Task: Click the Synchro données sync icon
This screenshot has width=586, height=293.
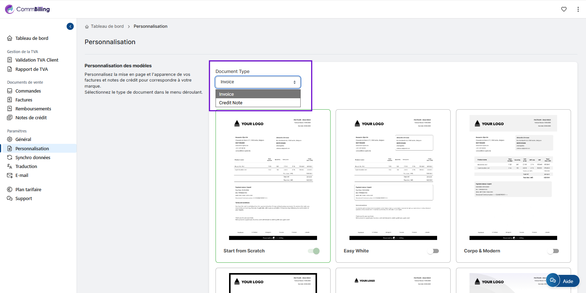Action: tap(10, 157)
